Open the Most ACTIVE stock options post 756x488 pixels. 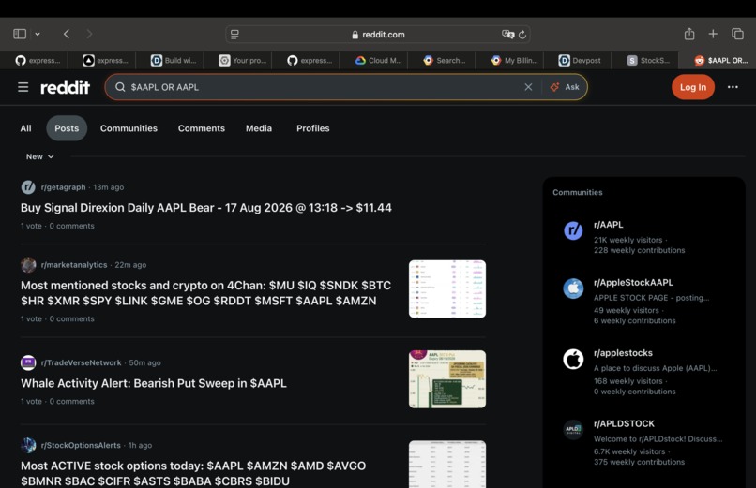(x=193, y=474)
